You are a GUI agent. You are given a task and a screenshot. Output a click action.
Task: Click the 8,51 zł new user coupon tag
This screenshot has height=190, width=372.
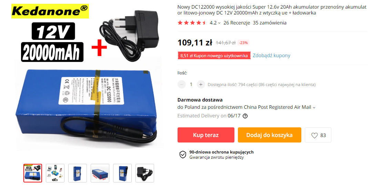214,56
